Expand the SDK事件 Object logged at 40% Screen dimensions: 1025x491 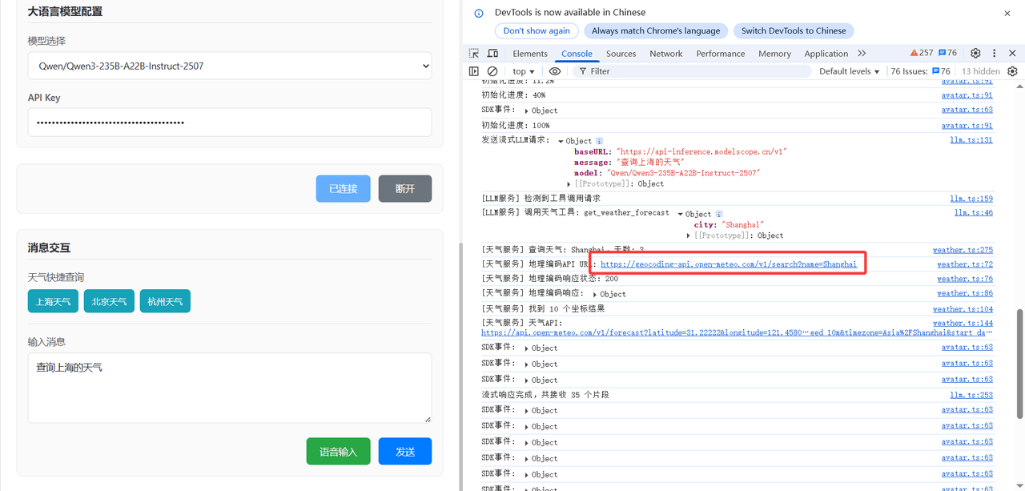[x=527, y=111]
